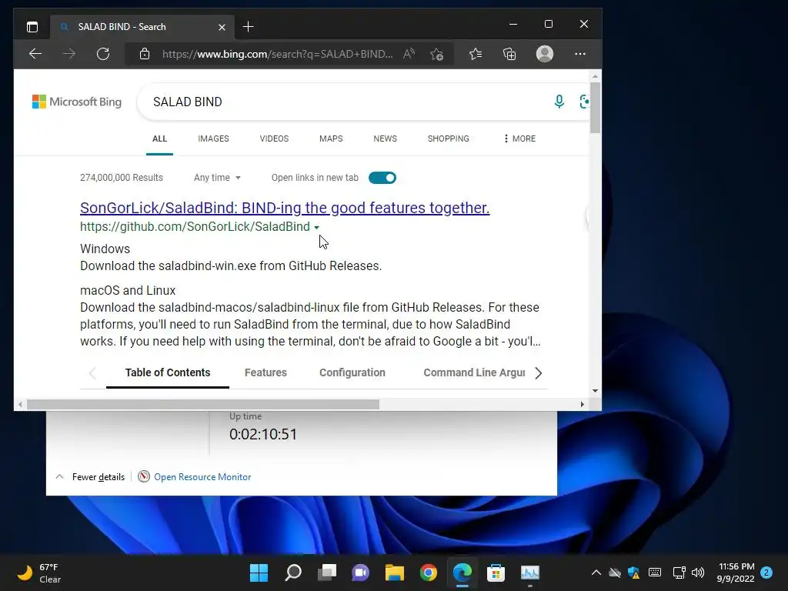Open the Configuration result tab
Image resolution: width=788 pixels, height=591 pixels.
352,372
